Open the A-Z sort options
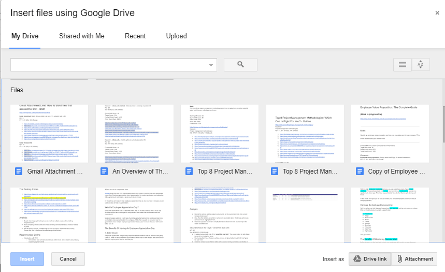The width and height of the screenshot is (445, 272). coord(421,64)
